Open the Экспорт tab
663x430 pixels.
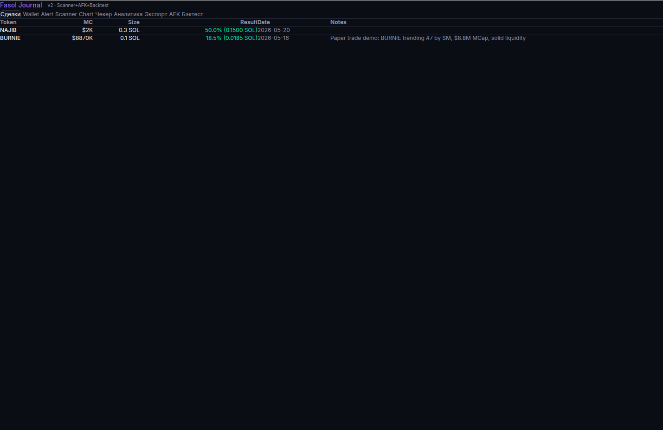[x=156, y=14]
